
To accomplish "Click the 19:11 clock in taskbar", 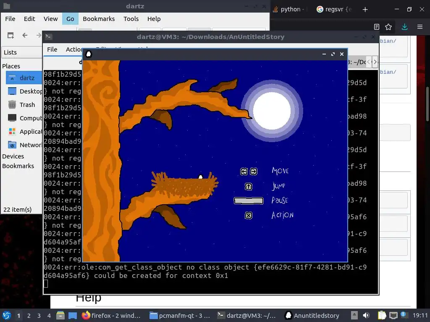I will click(x=420, y=315).
